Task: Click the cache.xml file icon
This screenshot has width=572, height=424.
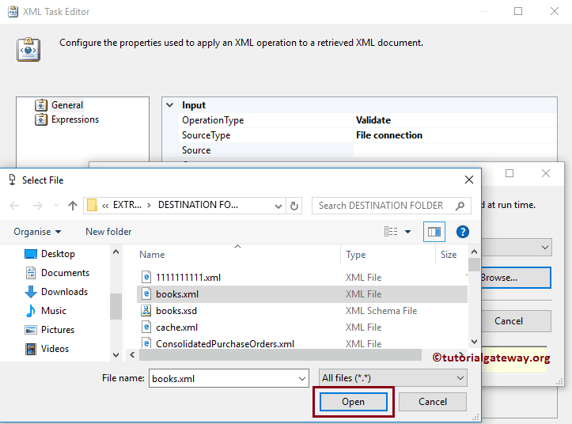Action: coord(146,327)
